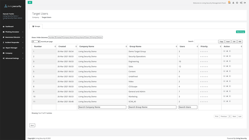Export table with the CSV button
Viewport: 249px width, 140px height.
click(234, 42)
